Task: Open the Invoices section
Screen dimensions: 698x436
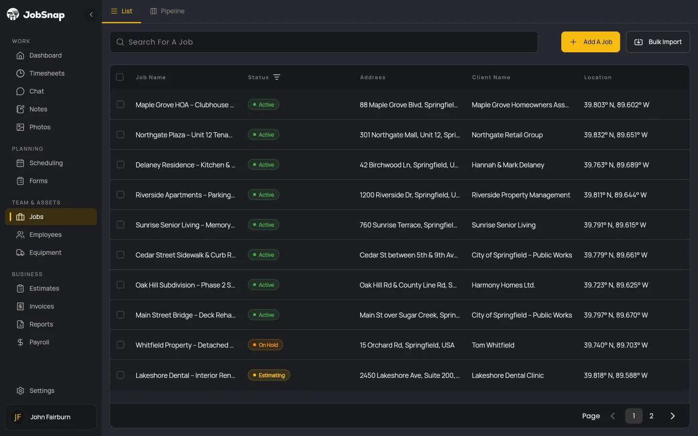Action: pyautogui.click(x=51, y=306)
